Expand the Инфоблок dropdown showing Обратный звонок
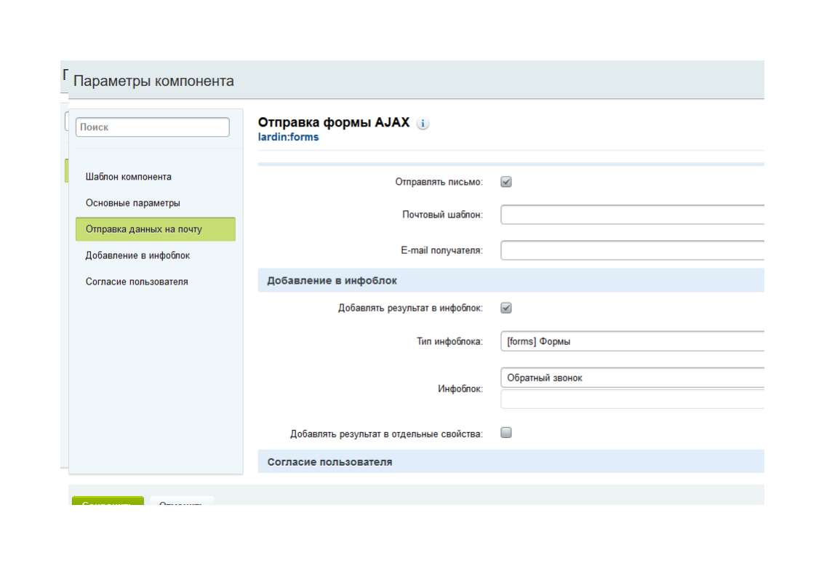Viewport: 816px width, 577px height. pyautogui.click(x=631, y=378)
